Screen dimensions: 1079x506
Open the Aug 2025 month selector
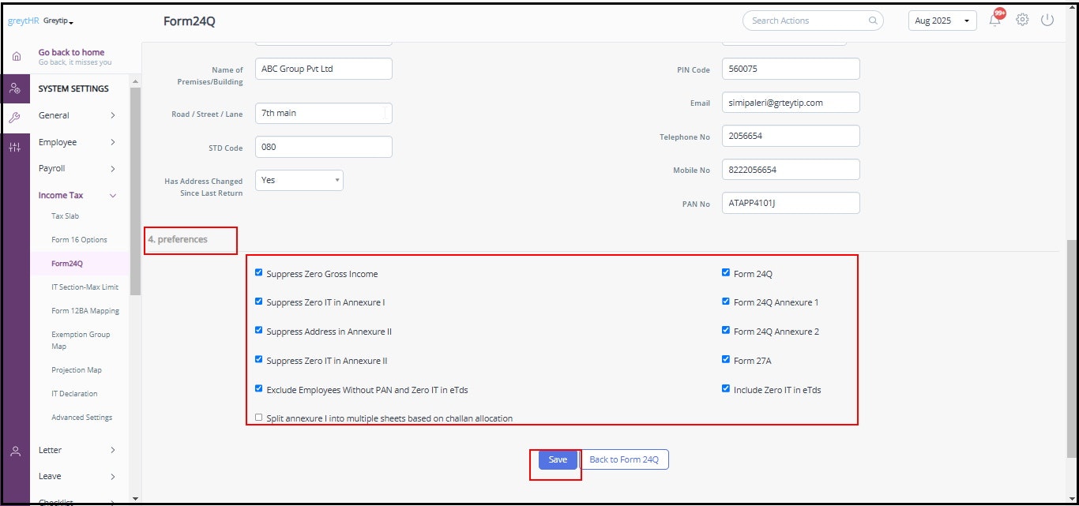(942, 21)
